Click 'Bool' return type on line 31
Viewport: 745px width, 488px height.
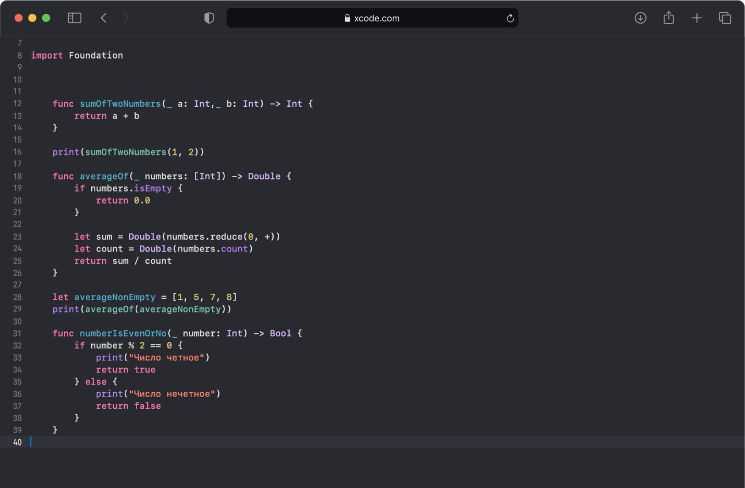click(281, 334)
